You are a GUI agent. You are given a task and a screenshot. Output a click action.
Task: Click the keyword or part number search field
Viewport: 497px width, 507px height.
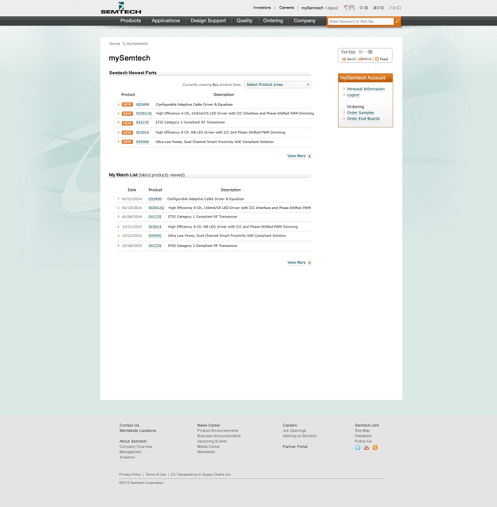(x=360, y=21)
